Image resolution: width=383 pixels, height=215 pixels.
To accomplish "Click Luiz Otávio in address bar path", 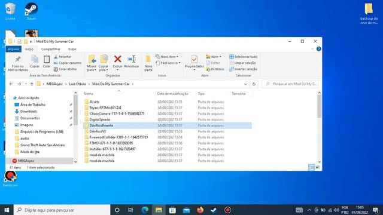I will (77, 84).
